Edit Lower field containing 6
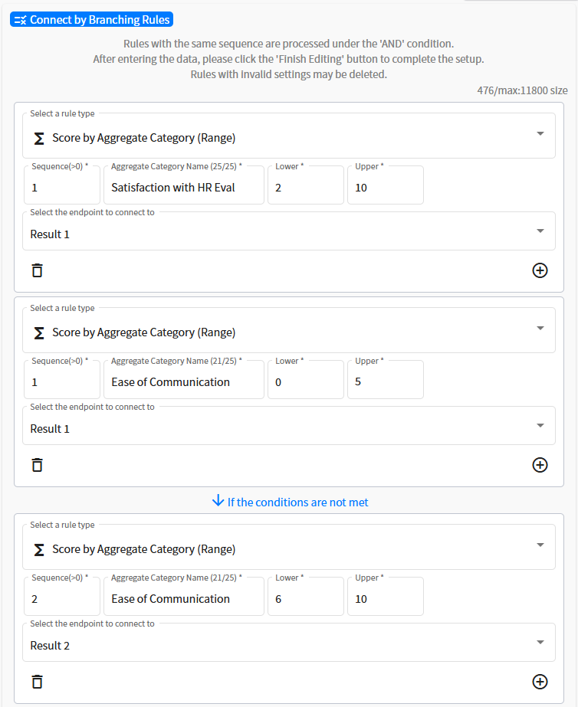This screenshot has height=707, width=578. point(305,597)
